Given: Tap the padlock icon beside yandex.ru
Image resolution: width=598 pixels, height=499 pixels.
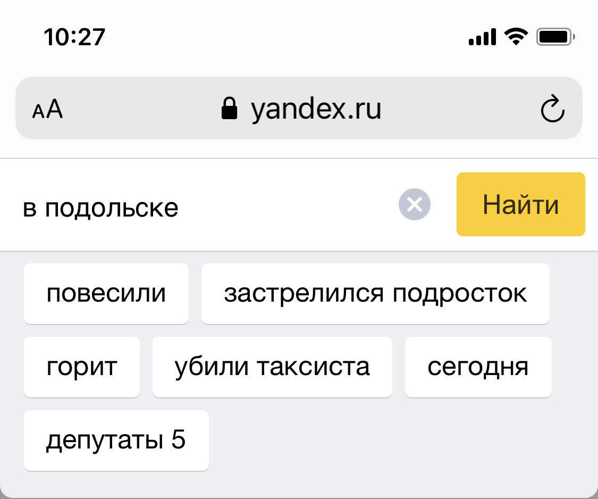Looking at the screenshot, I should coord(229,109).
